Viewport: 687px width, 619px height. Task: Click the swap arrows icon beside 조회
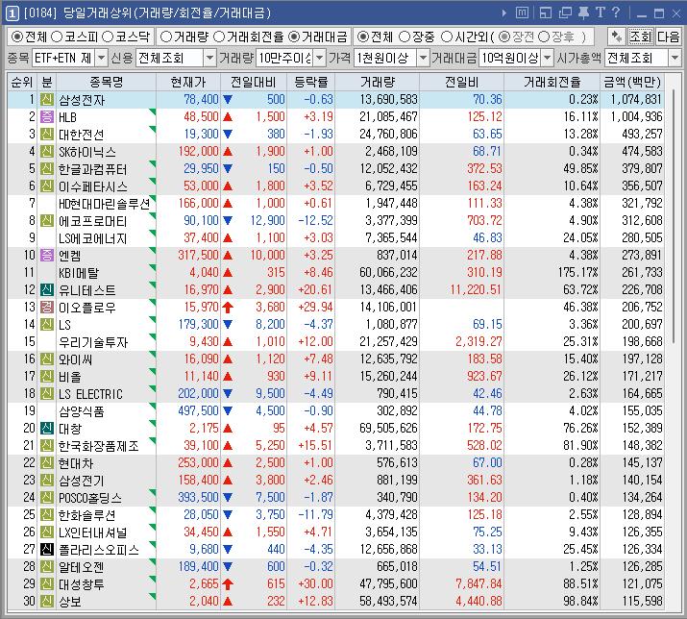pos(617,37)
